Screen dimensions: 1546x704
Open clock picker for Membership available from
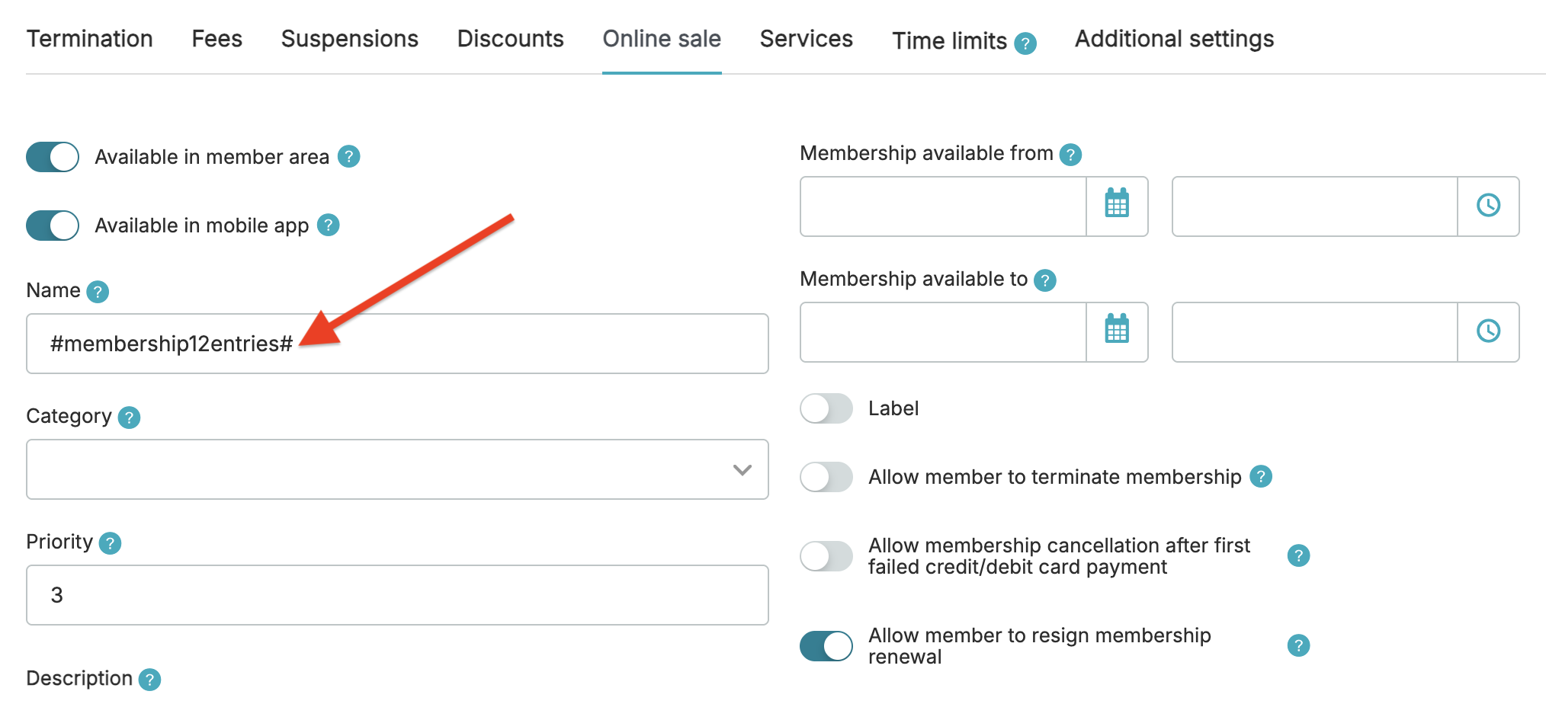coord(1488,206)
